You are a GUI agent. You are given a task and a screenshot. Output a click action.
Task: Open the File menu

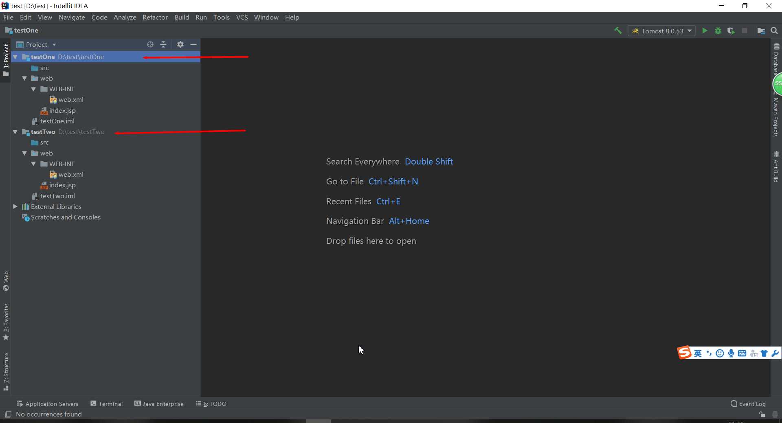coord(8,17)
